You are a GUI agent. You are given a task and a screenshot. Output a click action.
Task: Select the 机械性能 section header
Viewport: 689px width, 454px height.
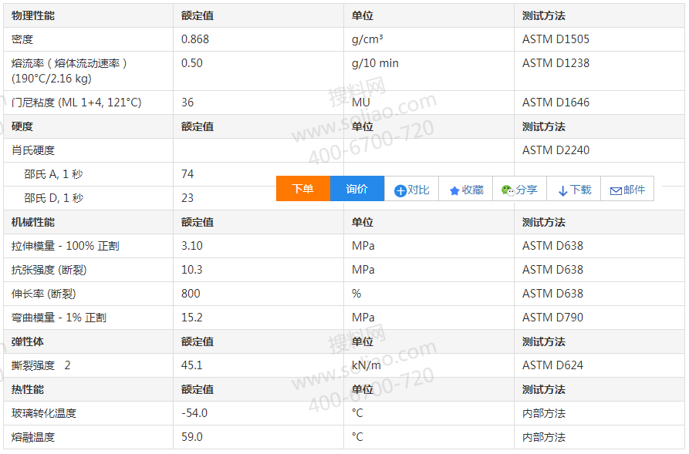(33, 222)
